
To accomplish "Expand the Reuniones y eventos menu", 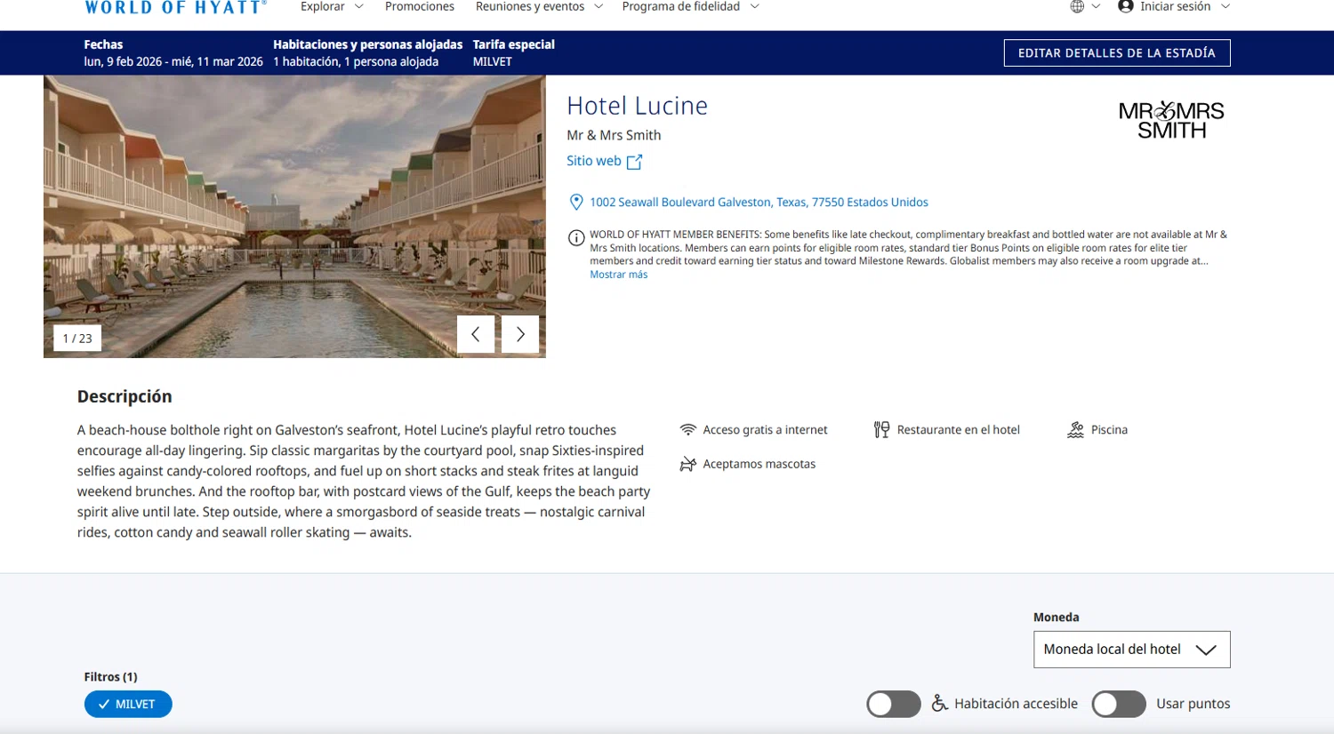I will [539, 7].
